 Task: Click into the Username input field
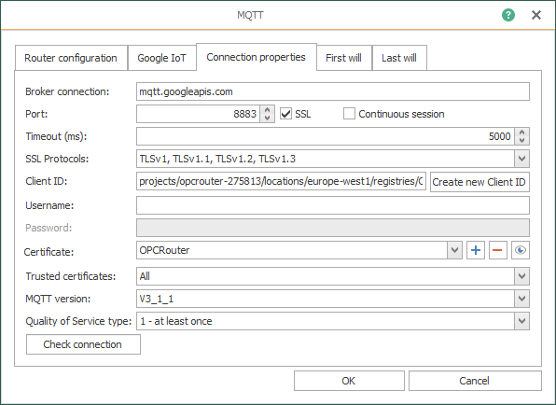click(x=333, y=205)
